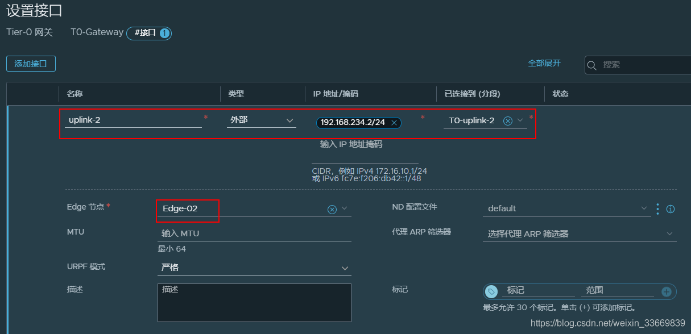The width and height of the screenshot is (691, 334).
Task: Click Expand All (全部展开) link
Action: (x=544, y=63)
